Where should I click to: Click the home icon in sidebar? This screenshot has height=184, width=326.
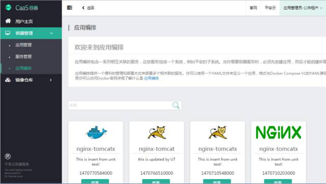pos(8,21)
